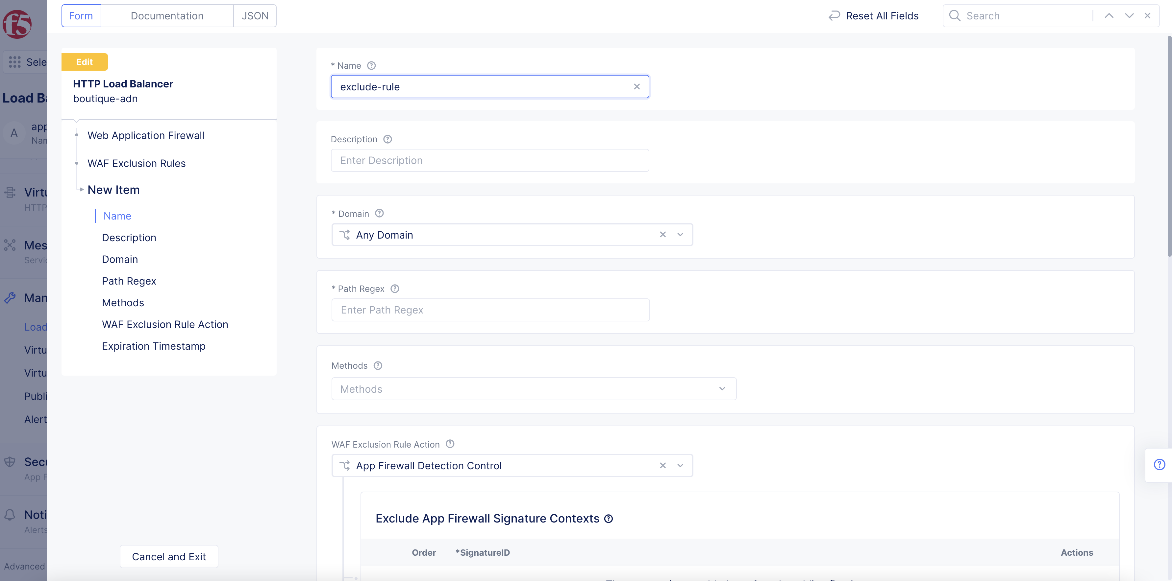Click the Methods help icon
1172x581 pixels.
tap(378, 365)
